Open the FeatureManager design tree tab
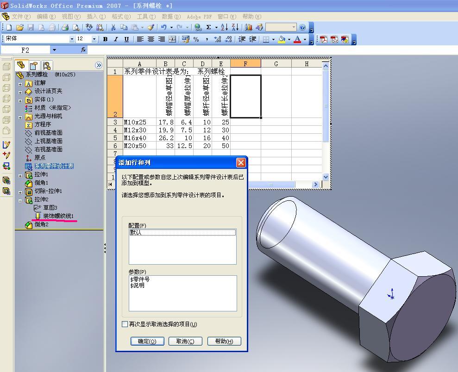Screen dimensions: 458x372 click(21, 65)
